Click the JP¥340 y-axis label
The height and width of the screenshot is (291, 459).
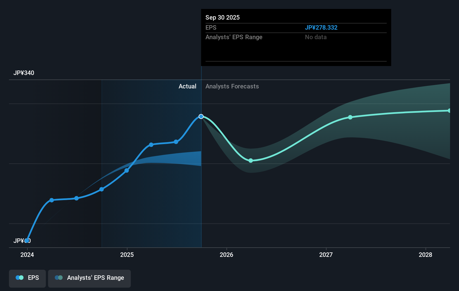pos(24,73)
